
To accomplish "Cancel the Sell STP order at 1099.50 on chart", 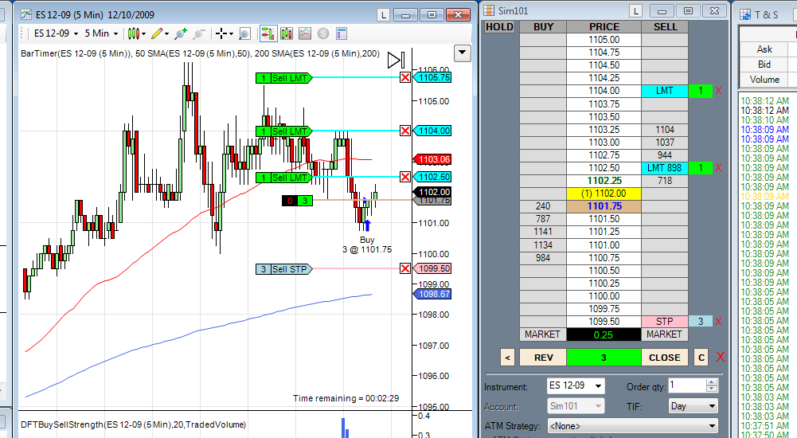I will 405,268.
